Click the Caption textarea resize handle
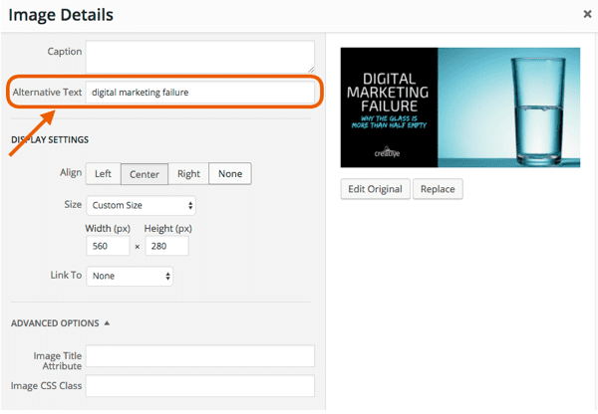Screen dimensions: 598x414 pyautogui.click(x=311, y=70)
